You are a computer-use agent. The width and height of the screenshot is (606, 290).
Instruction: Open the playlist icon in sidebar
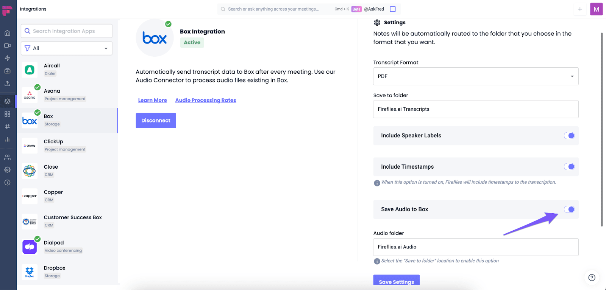coord(7,71)
